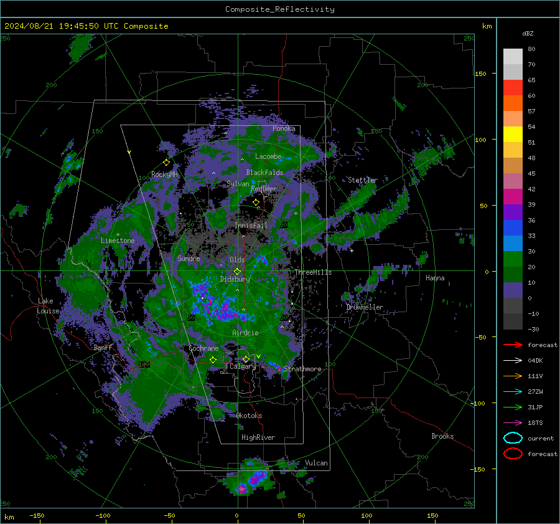560x524 pixels.
Task: Click the Okotoks city label
Action: point(249,416)
